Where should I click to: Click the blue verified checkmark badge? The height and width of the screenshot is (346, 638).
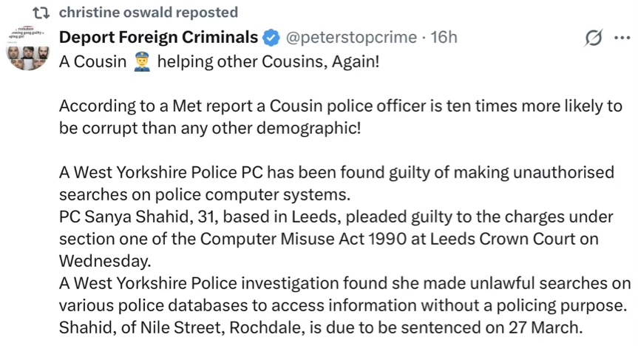pyautogui.click(x=271, y=37)
